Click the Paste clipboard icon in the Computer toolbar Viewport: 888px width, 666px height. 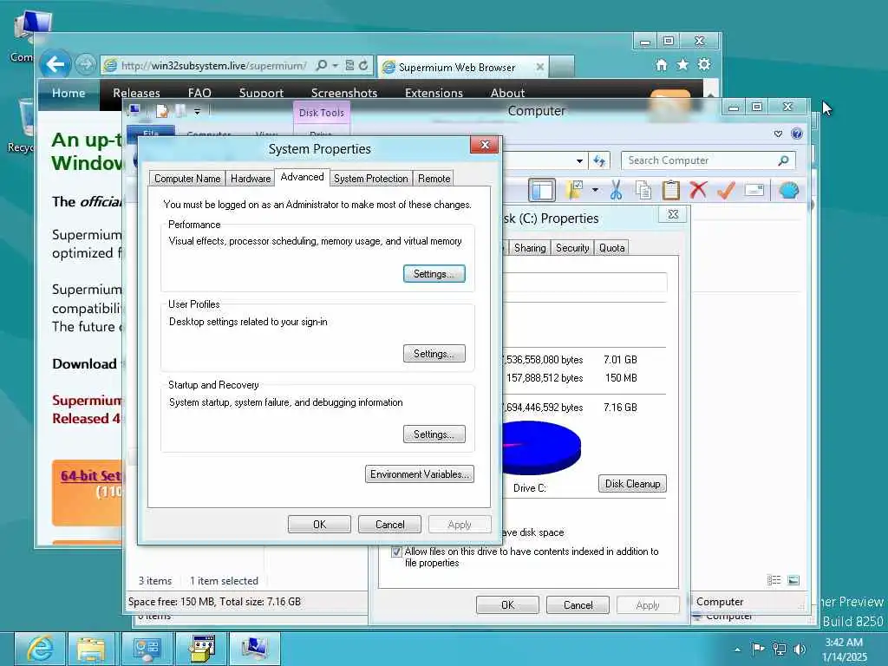[670, 190]
